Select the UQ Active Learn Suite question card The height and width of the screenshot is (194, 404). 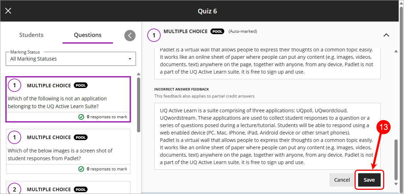(68, 99)
